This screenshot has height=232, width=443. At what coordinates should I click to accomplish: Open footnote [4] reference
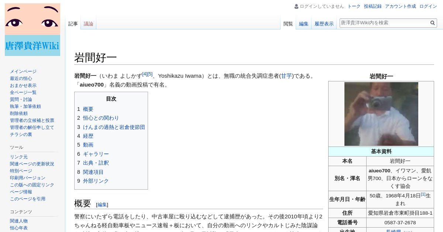pyautogui.click(x=145, y=74)
